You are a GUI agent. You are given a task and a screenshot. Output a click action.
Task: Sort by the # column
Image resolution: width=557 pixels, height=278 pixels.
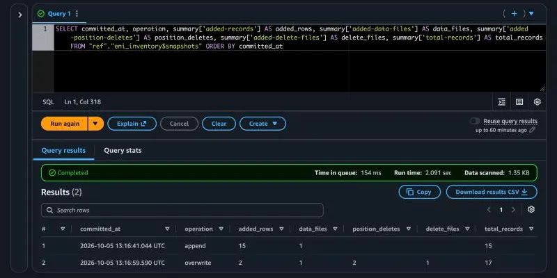pos(63,229)
